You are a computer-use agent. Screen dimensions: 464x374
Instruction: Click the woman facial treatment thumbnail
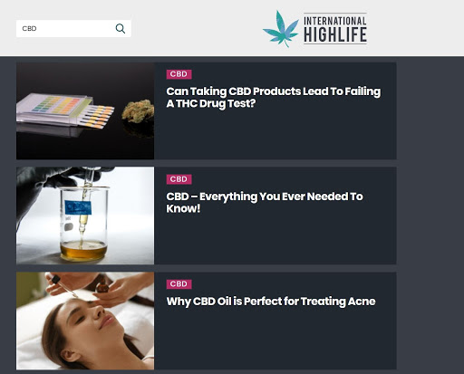pos(85,321)
